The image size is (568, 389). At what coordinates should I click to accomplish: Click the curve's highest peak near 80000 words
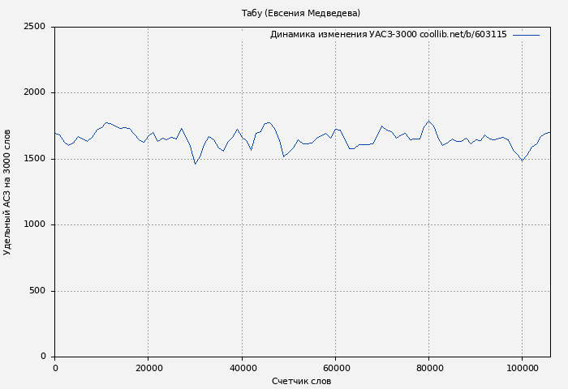click(x=428, y=122)
